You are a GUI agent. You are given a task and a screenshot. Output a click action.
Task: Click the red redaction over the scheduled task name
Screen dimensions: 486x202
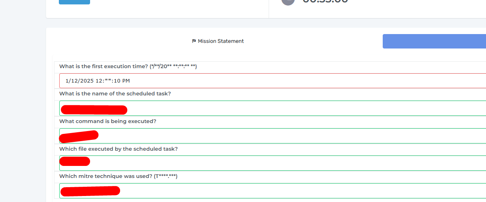[x=94, y=109]
